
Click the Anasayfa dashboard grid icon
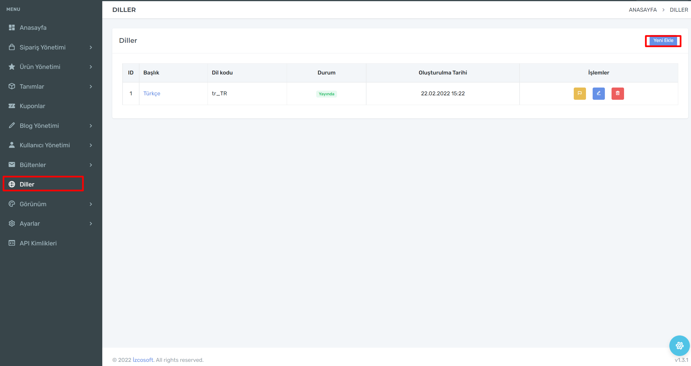pyautogui.click(x=12, y=28)
